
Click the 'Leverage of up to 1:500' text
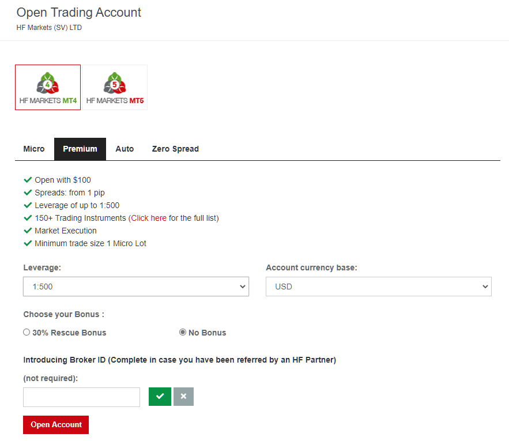click(x=77, y=205)
